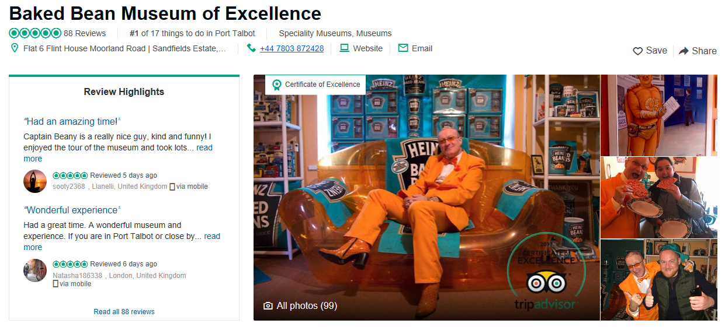725x327 pixels.
Task: Call the phone number +44 7803 872428
Action: point(292,49)
